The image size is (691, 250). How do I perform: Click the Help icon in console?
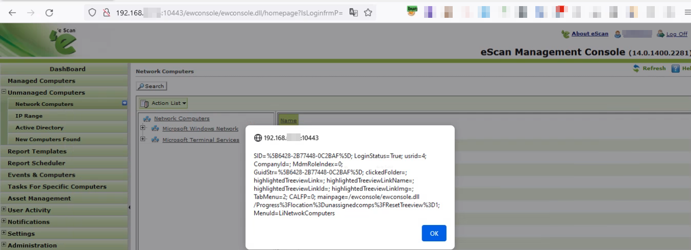pyautogui.click(x=675, y=68)
